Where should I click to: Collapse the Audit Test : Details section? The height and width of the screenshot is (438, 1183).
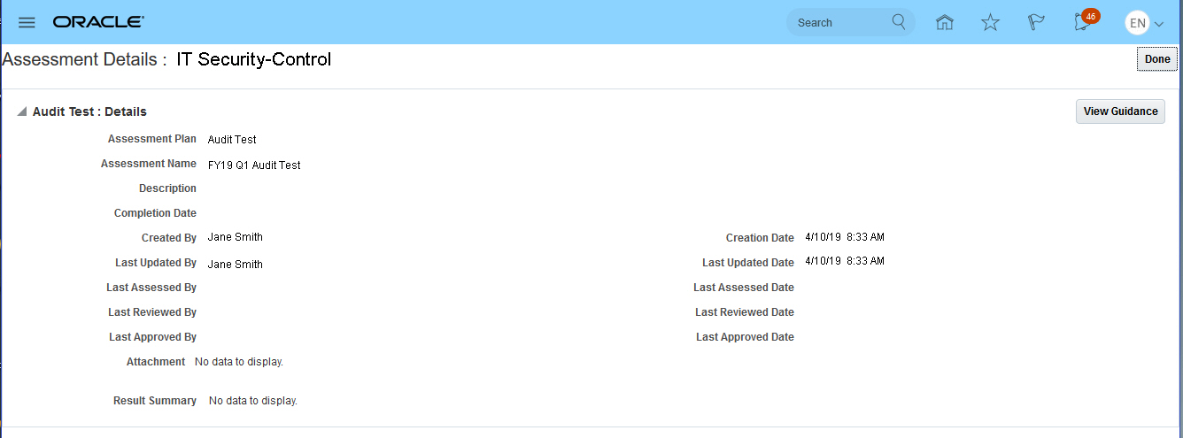pyautogui.click(x=21, y=111)
